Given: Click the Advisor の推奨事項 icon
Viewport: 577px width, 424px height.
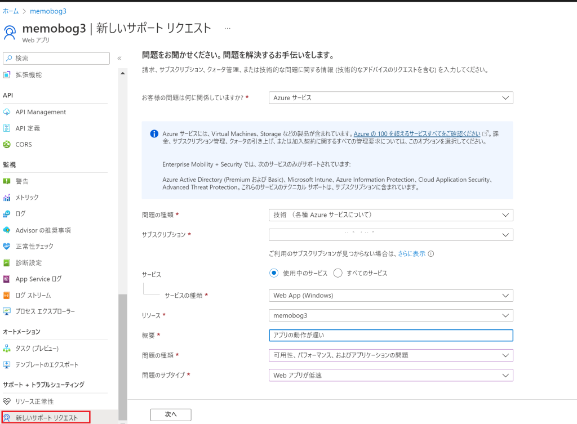Looking at the screenshot, I should coord(7,230).
